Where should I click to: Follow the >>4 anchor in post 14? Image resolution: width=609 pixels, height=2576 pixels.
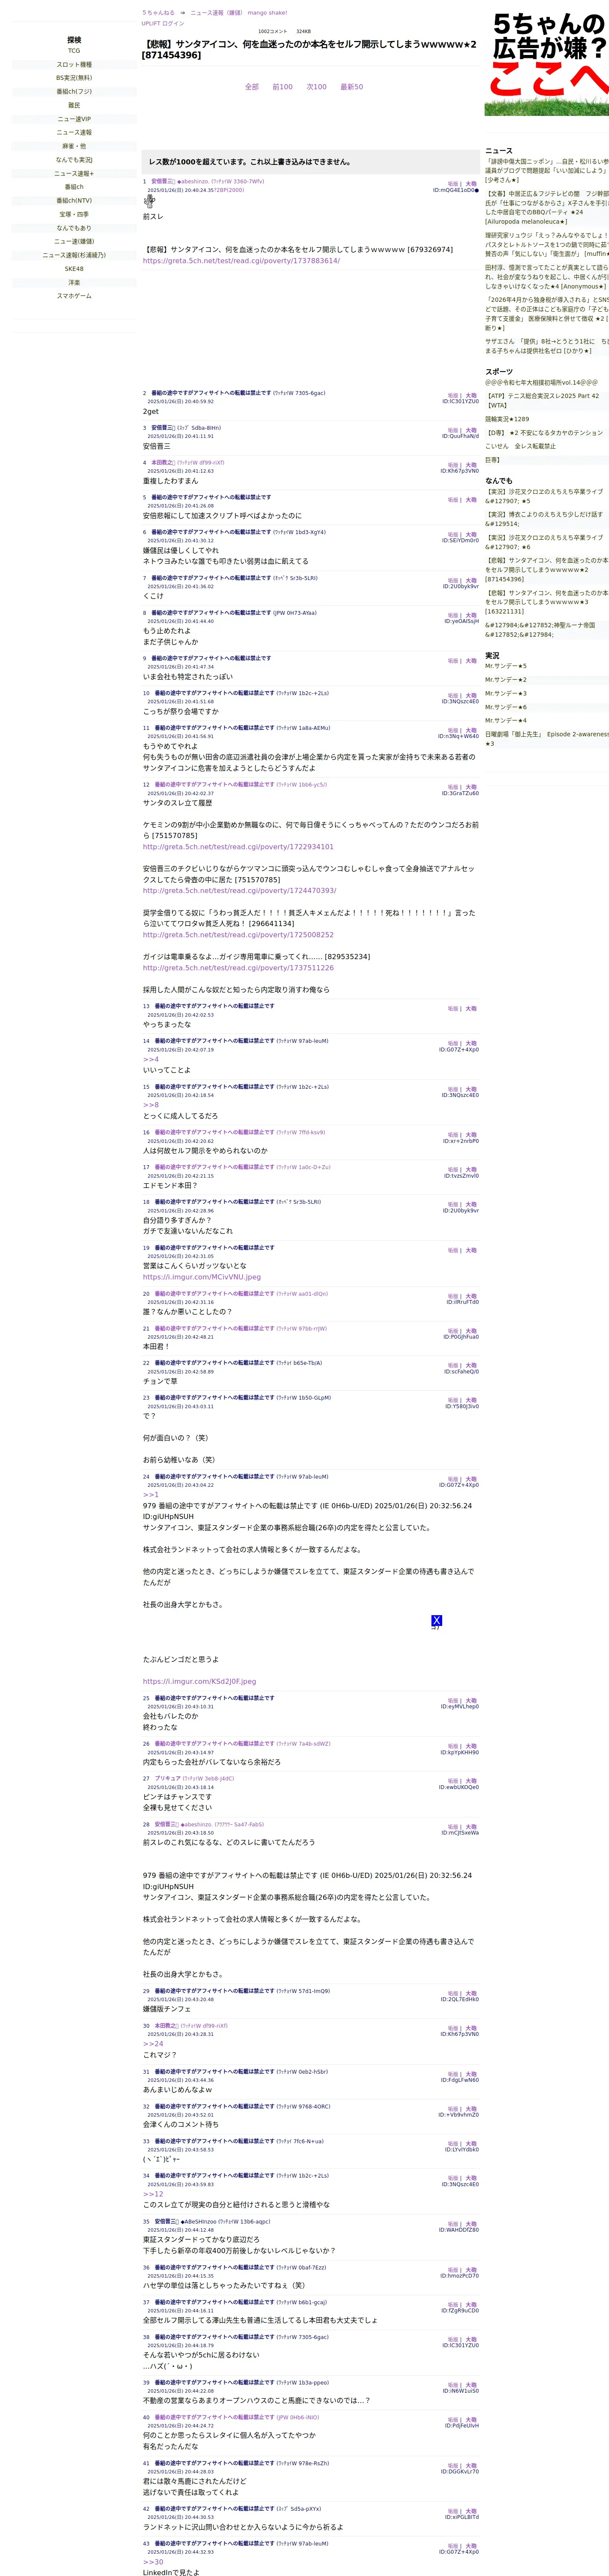click(151, 1060)
